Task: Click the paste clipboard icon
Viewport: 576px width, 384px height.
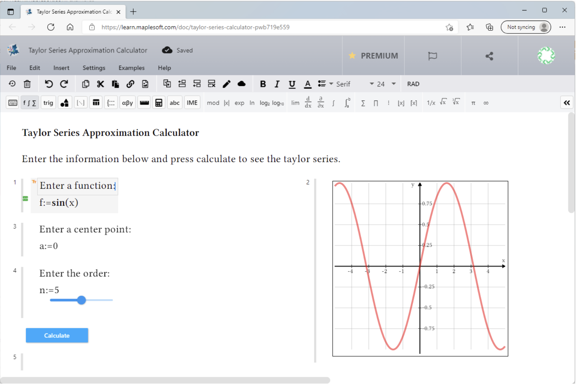Action: [x=115, y=84]
